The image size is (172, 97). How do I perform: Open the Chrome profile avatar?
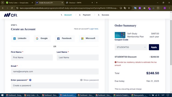(x=165, y=8)
